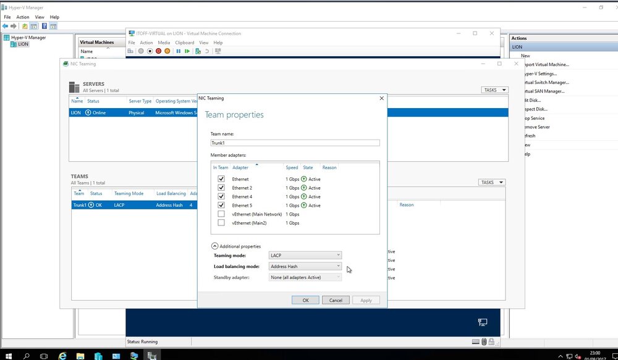Click Virtual SAN Manager in Actions pane
Screen dimensions: 618x360
coord(544,91)
